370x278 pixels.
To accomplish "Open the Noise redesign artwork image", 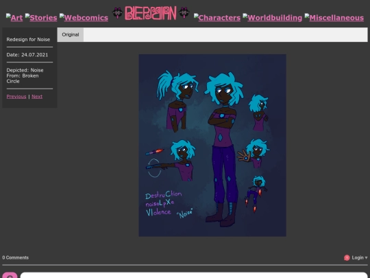I will click(212, 145).
